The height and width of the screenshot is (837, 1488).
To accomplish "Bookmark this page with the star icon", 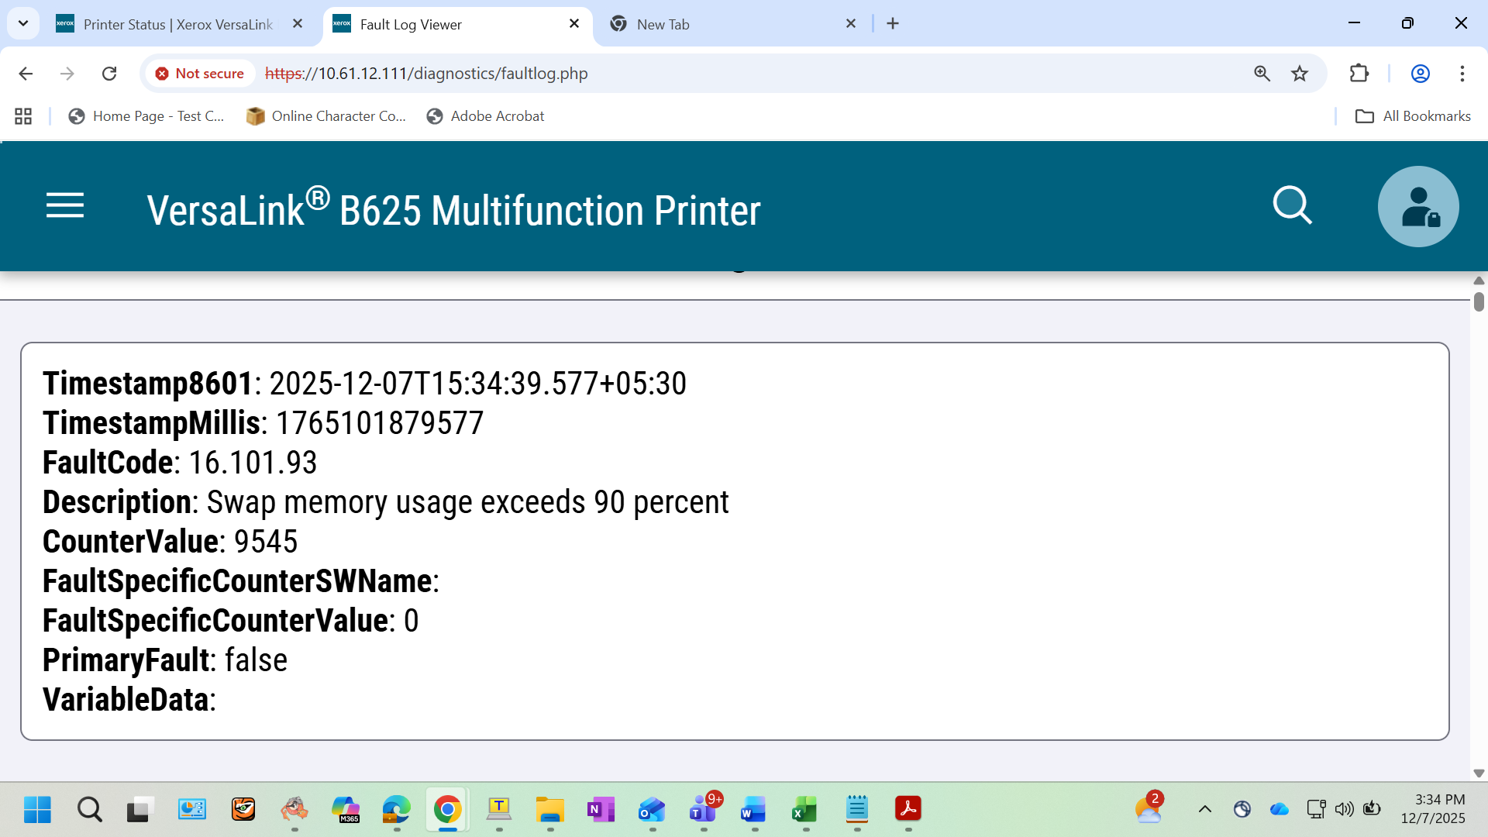I will (1300, 74).
